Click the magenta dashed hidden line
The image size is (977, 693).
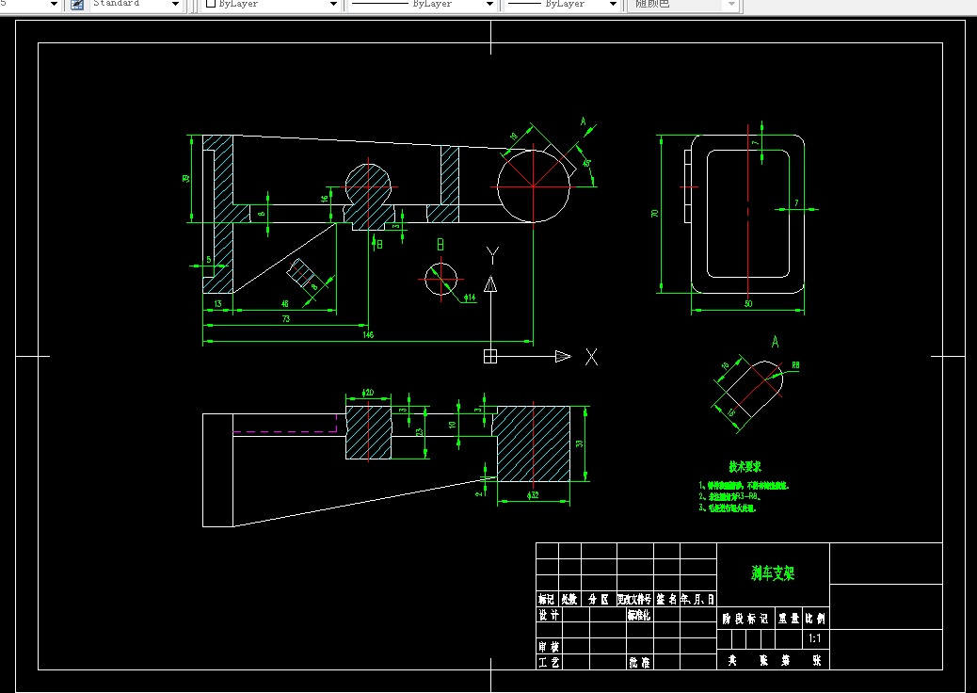pos(285,431)
